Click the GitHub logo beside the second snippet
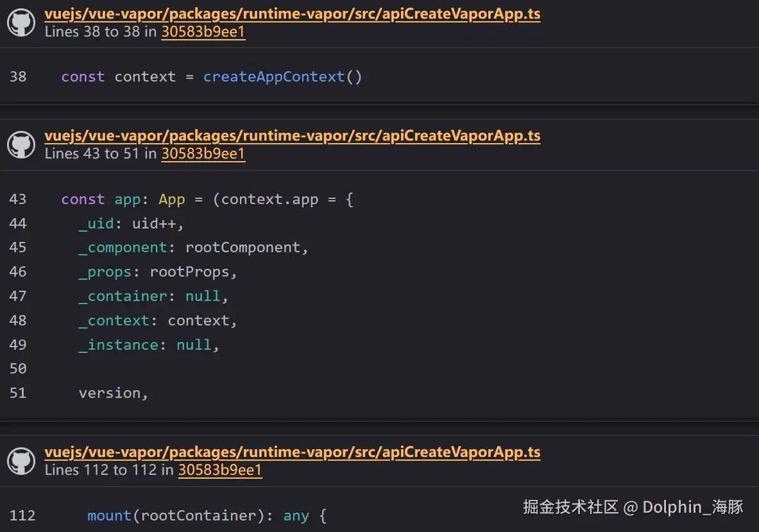Image resolution: width=759 pixels, height=532 pixels. coord(21,144)
